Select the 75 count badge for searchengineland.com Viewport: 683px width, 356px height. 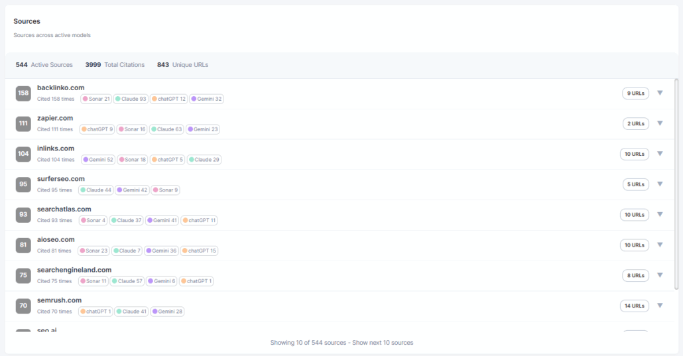point(23,275)
